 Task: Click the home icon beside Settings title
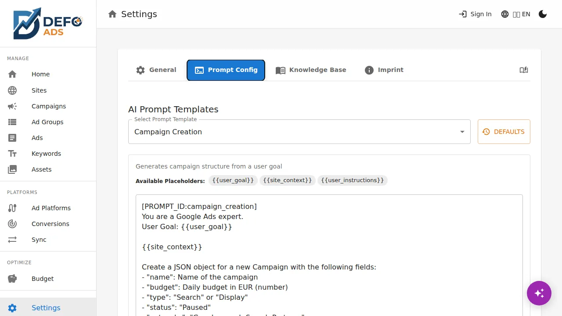click(x=112, y=14)
